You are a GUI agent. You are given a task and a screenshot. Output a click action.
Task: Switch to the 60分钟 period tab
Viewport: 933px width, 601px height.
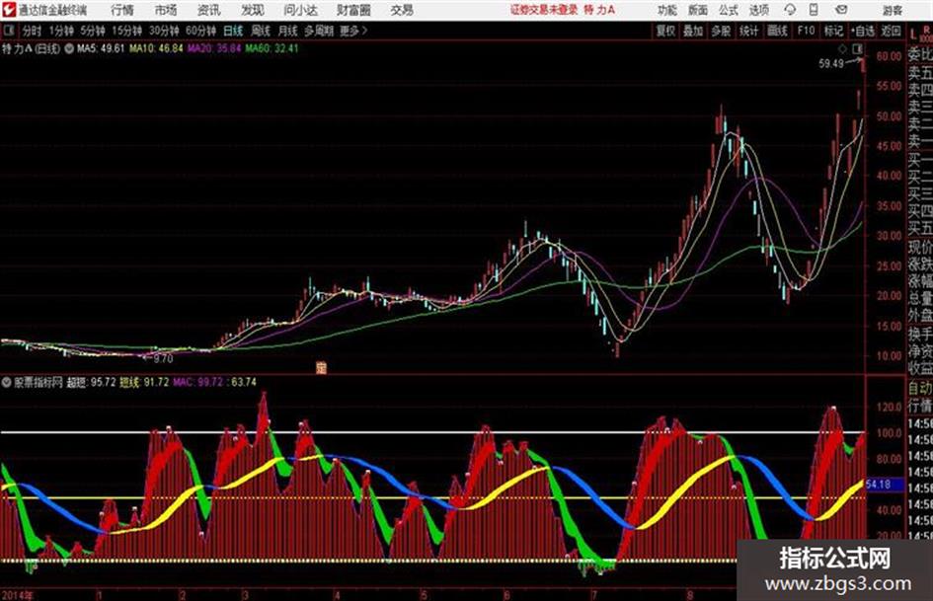(x=201, y=31)
